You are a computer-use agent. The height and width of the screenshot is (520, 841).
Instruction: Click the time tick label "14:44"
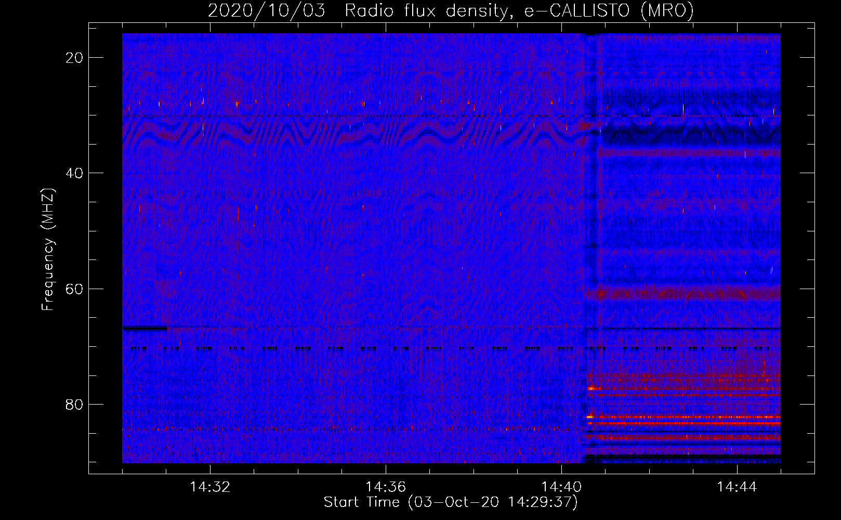pyautogui.click(x=737, y=487)
